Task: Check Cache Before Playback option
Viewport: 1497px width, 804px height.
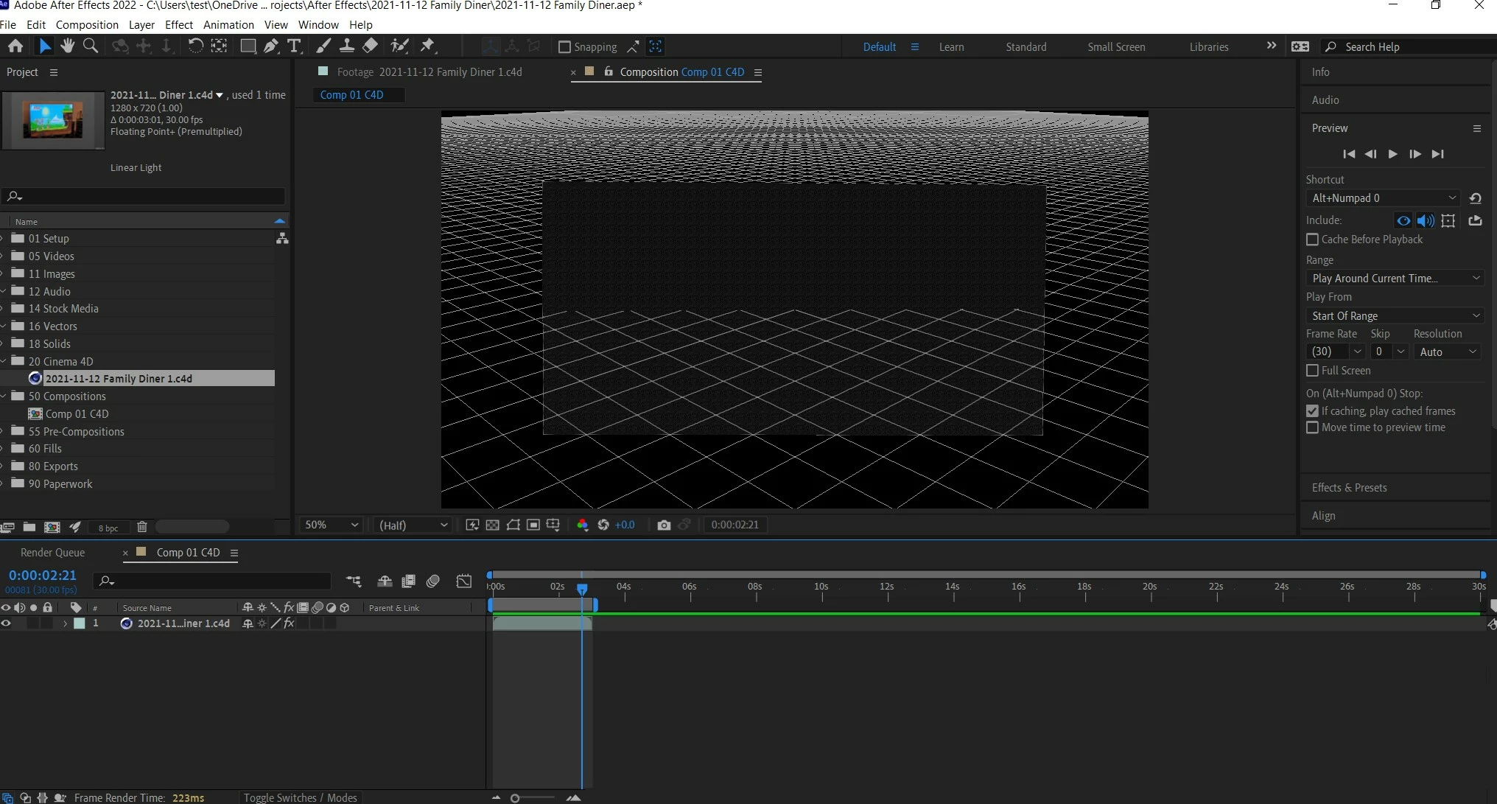Action: coord(1312,240)
